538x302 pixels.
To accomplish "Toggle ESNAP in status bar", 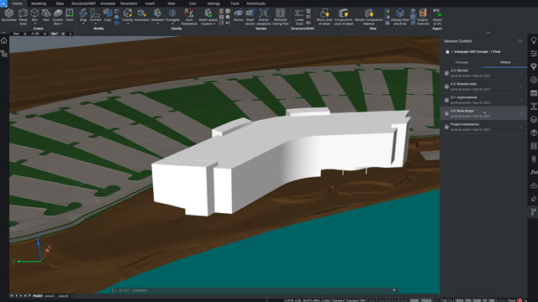I will 414,300.
